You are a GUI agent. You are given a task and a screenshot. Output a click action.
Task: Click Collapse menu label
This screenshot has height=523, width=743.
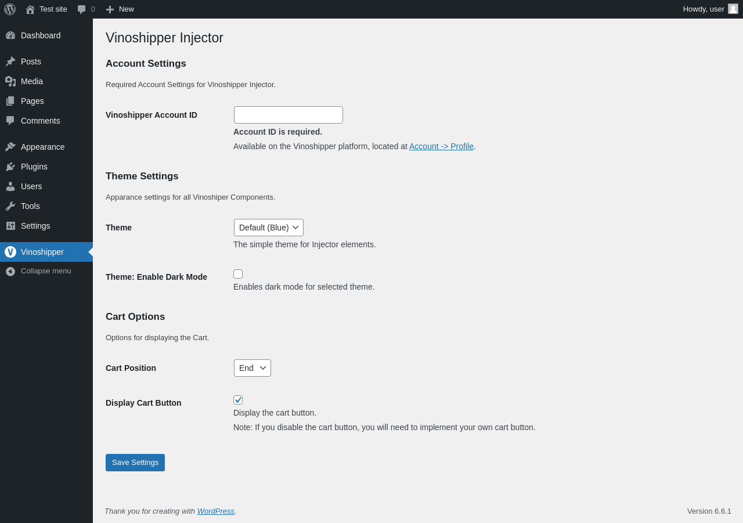(x=46, y=271)
